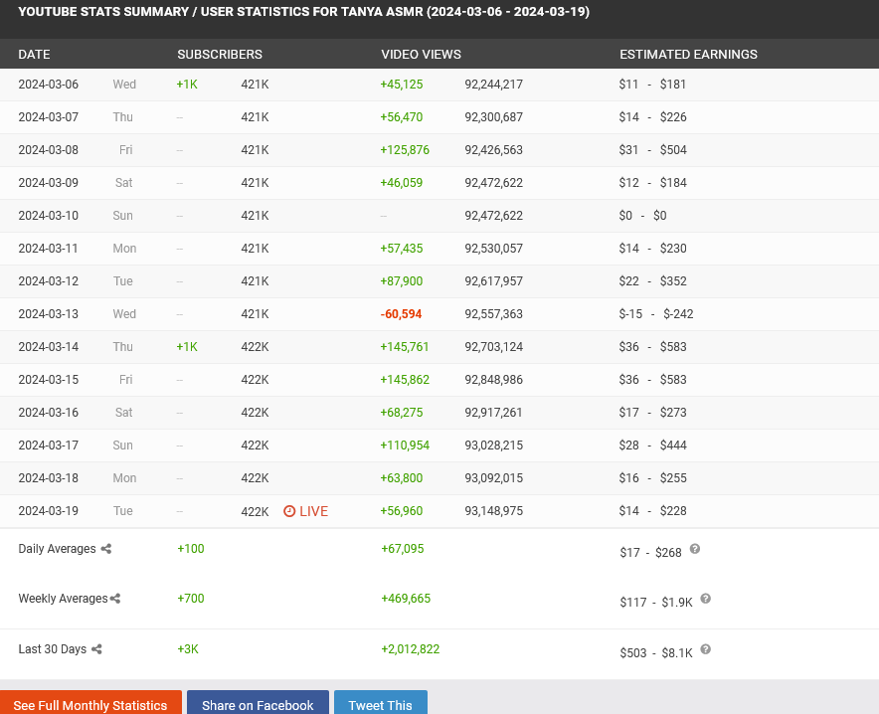This screenshot has width=879, height=714.
Task: Click the ESTIMATED EARNINGS column header
Action: (x=688, y=55)
